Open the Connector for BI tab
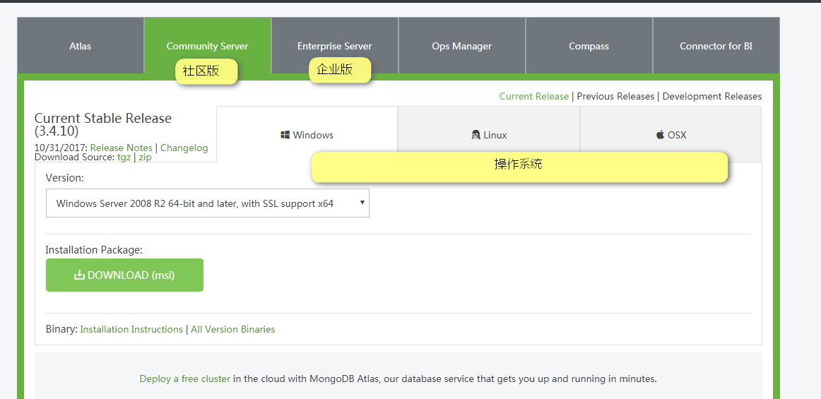Screen dimensions: 821x399 coord(716,46)
